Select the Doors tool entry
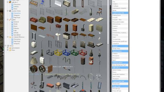 (120, 72)
